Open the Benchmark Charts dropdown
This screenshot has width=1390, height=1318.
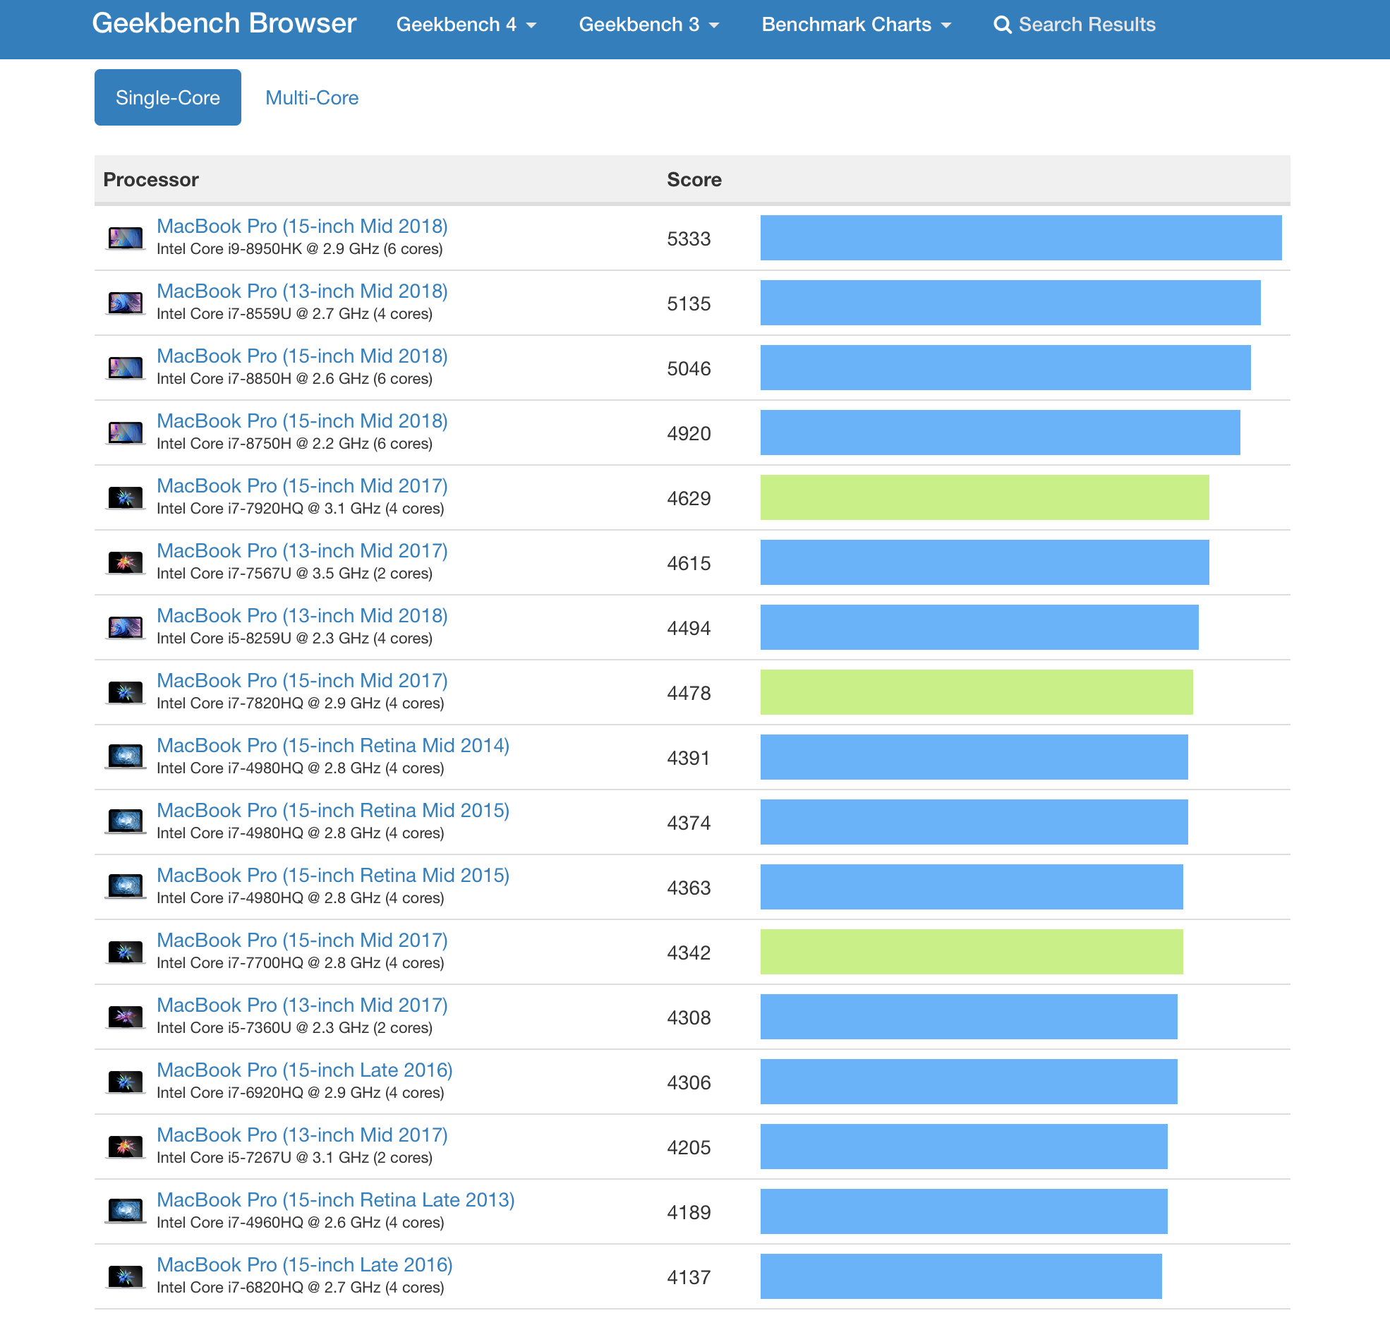tap(857, 25)
